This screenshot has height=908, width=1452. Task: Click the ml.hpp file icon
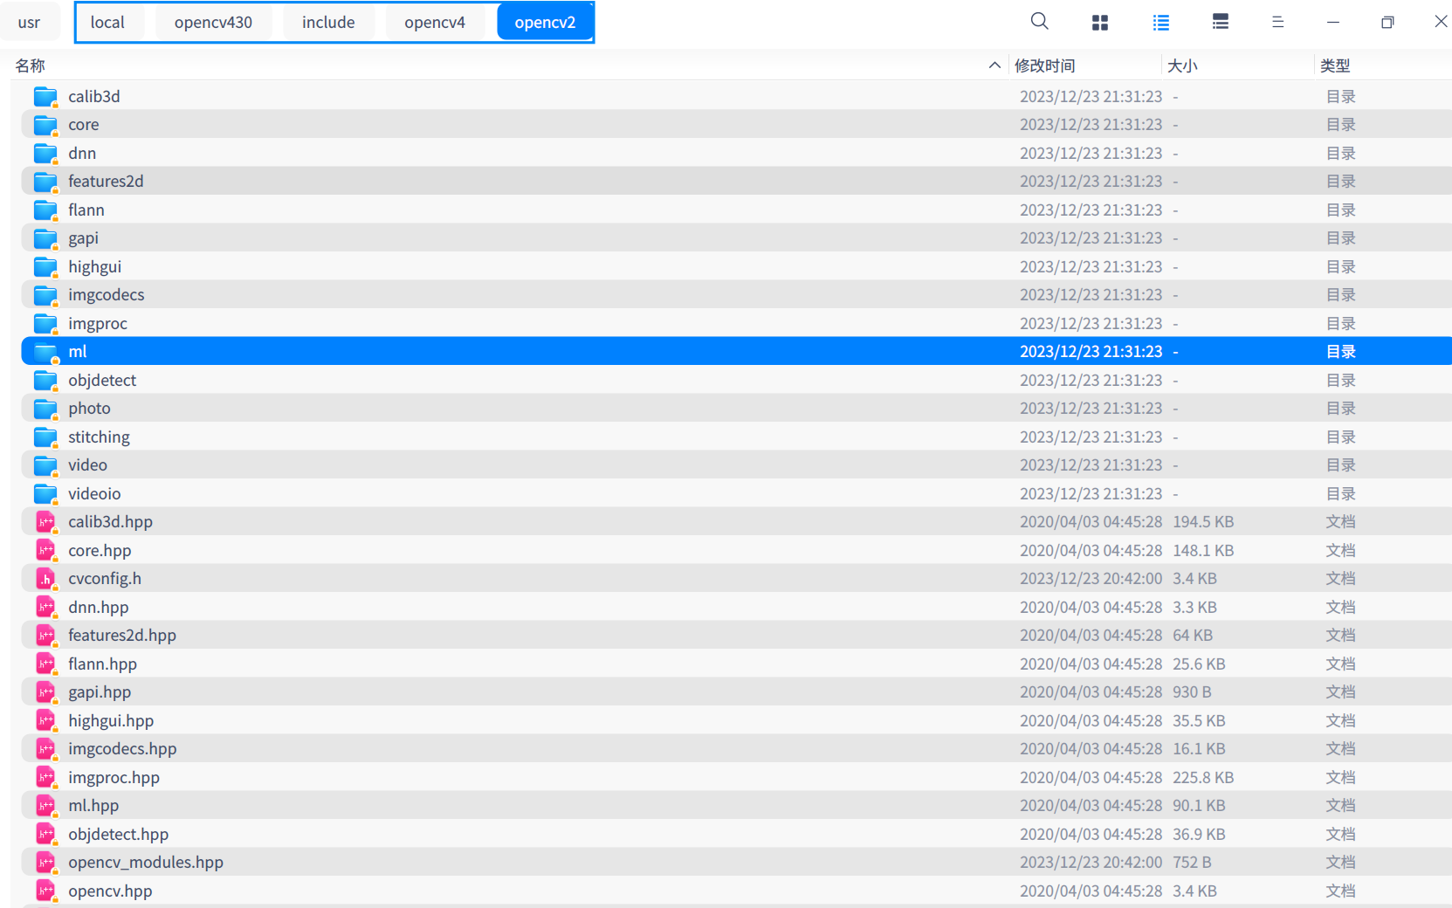(x=45, y=806)
